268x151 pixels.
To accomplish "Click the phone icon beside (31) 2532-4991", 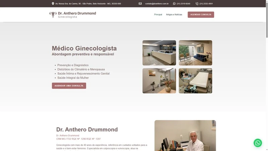I will click(197, 4).
